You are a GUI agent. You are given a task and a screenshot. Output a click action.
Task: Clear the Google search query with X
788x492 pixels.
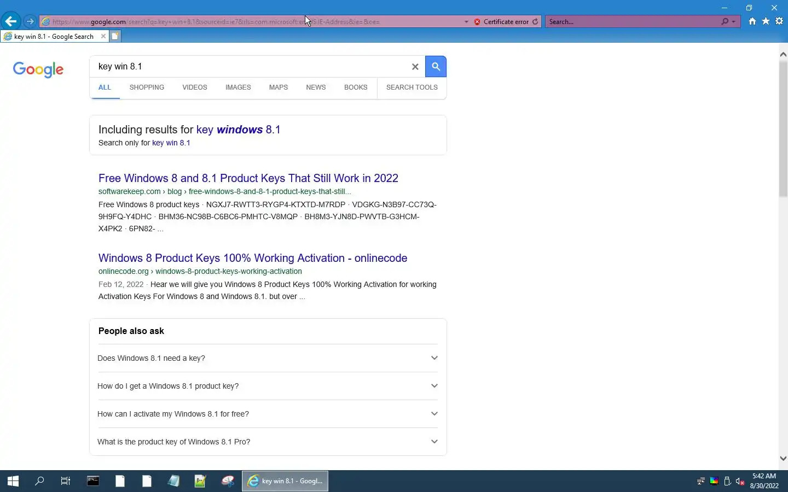[415, 67]
